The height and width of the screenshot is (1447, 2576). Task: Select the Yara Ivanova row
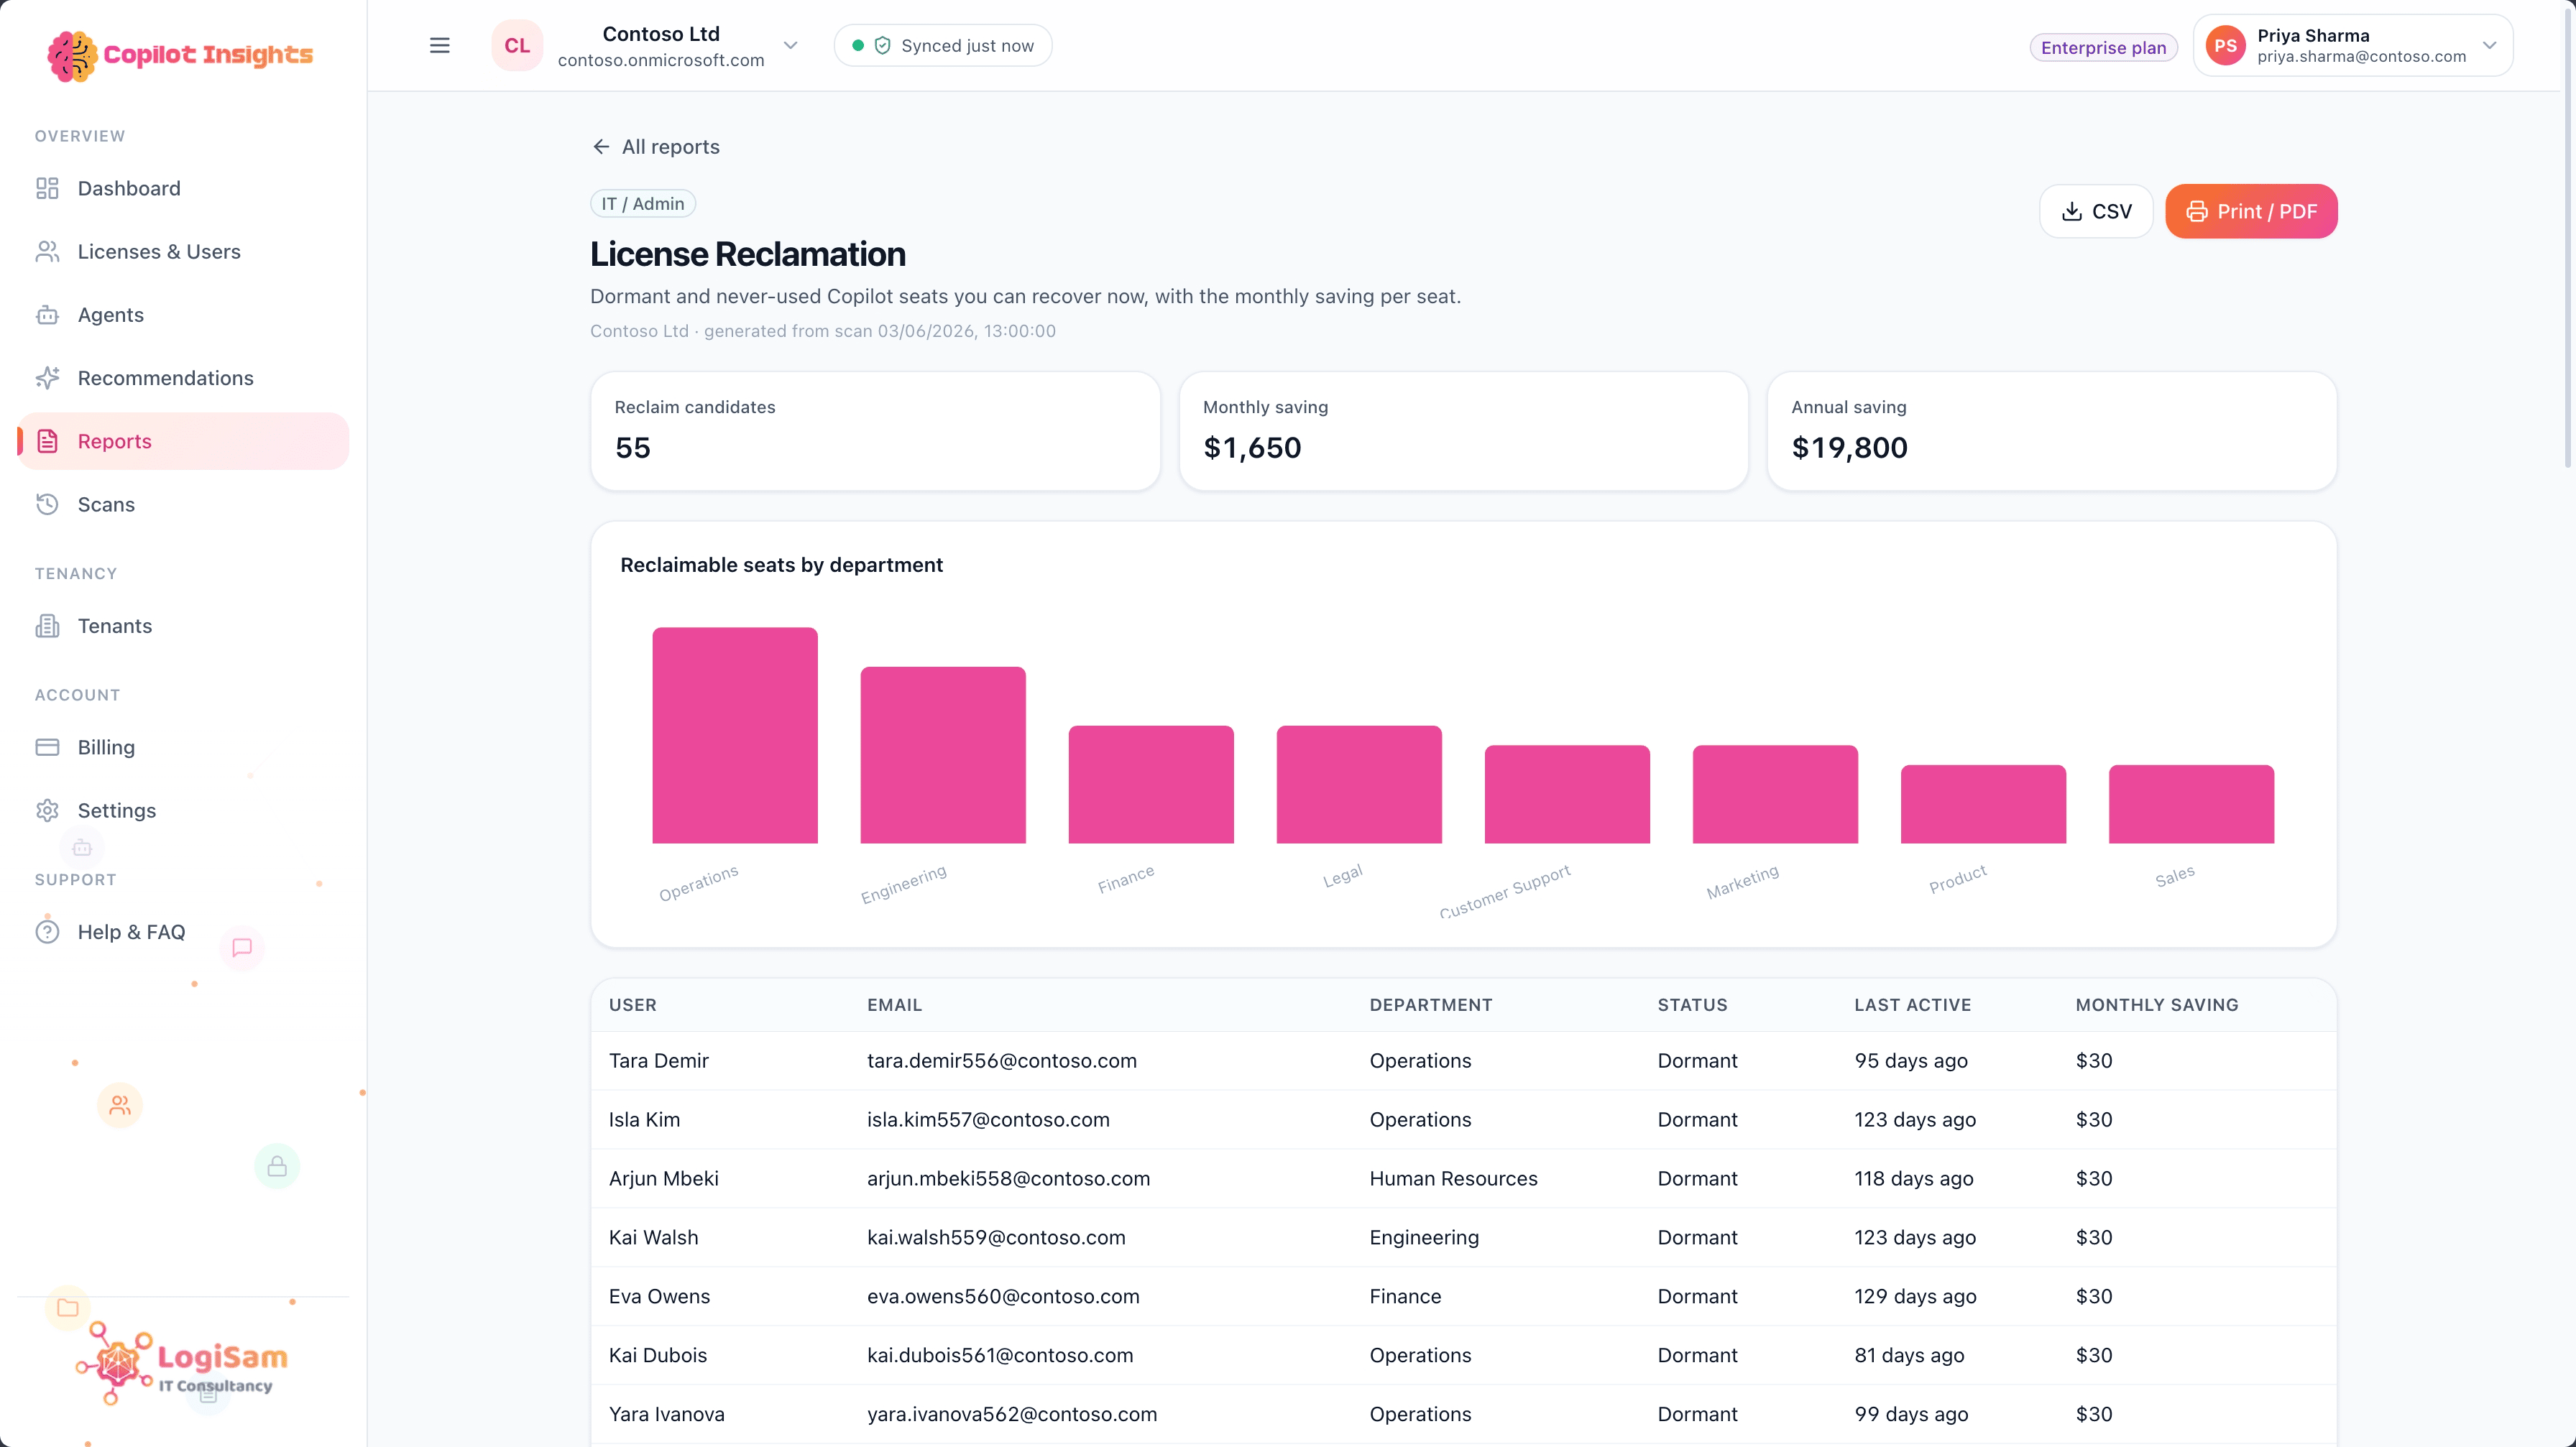[x=1463, y=1415]
